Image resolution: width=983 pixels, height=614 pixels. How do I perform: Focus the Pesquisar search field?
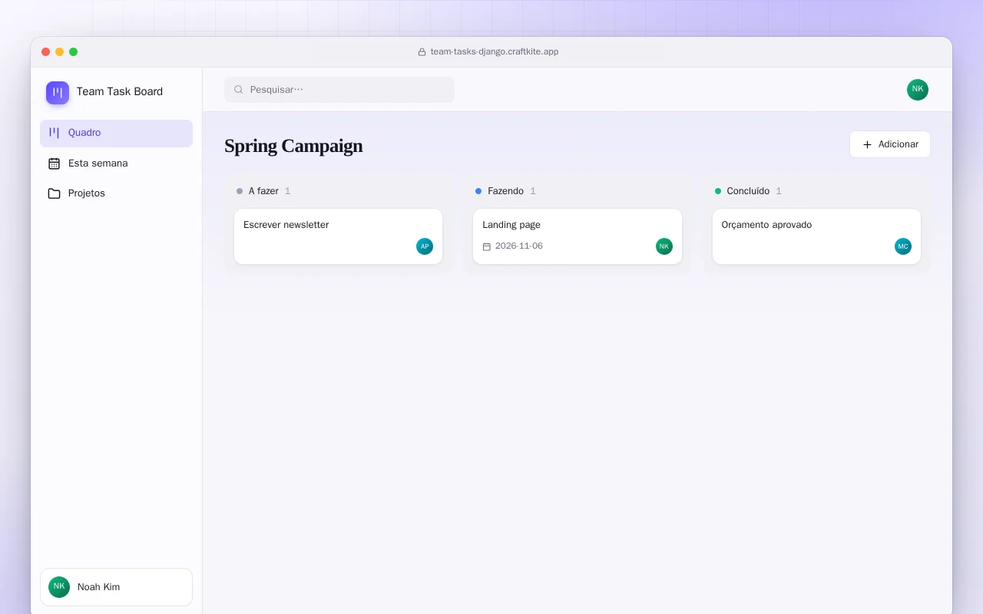(339, 90)
